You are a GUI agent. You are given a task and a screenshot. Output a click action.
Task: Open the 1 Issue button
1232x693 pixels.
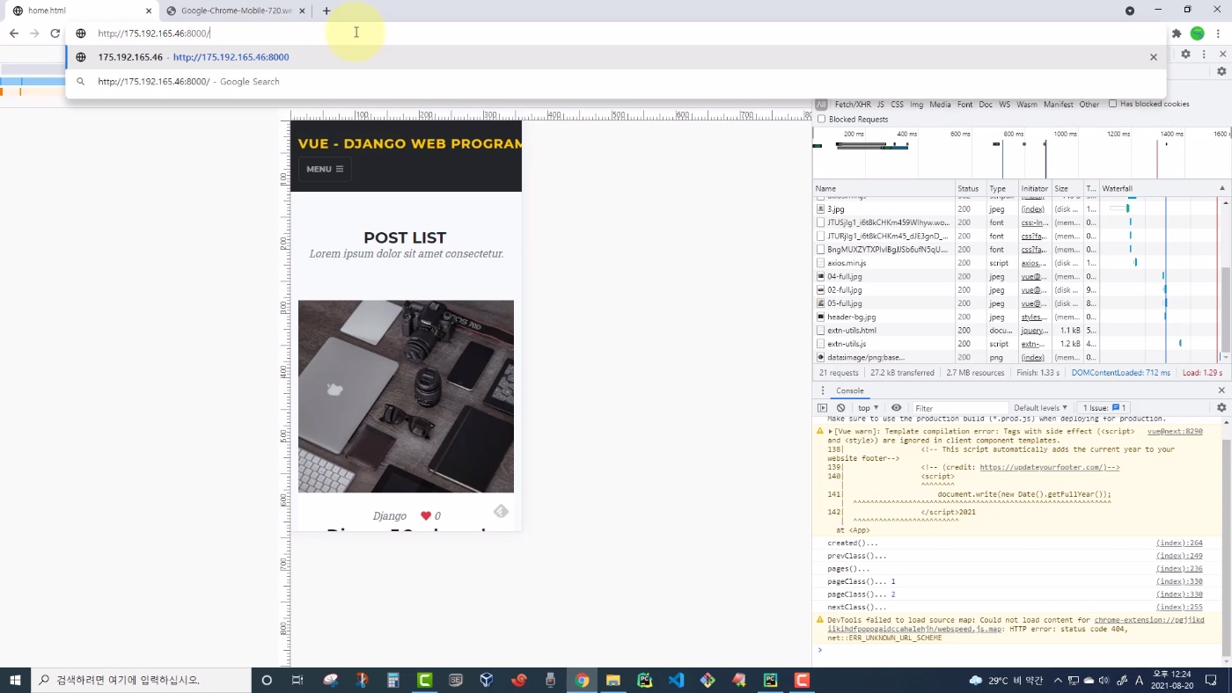tap(1105, 408)
